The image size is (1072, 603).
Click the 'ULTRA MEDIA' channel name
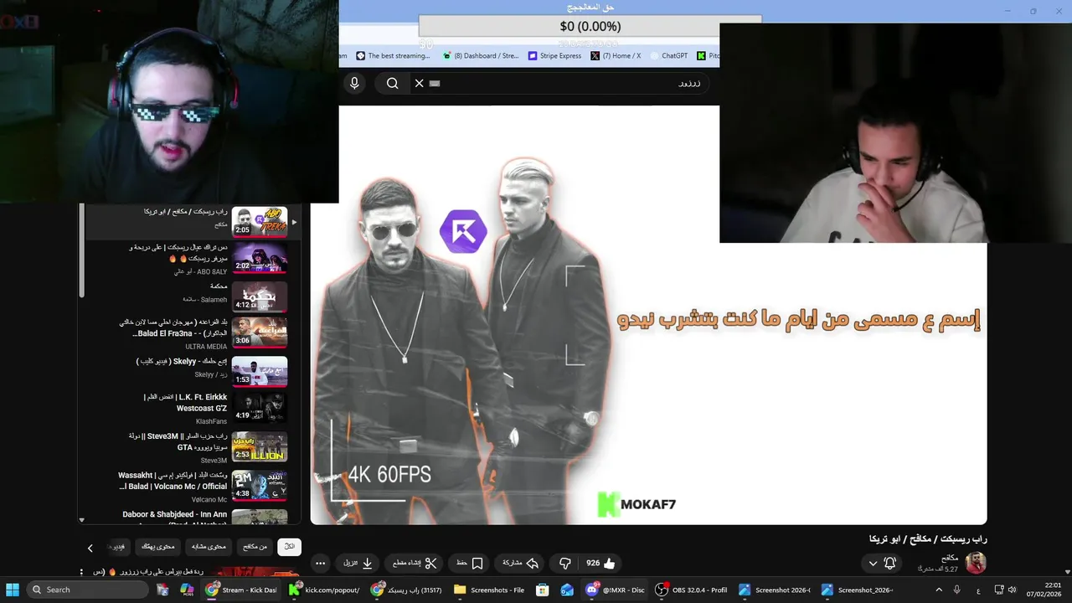pyautogui.click(x=206, y=347)
